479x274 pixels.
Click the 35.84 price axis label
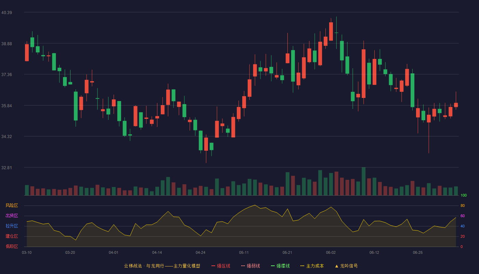click(7, 106)
